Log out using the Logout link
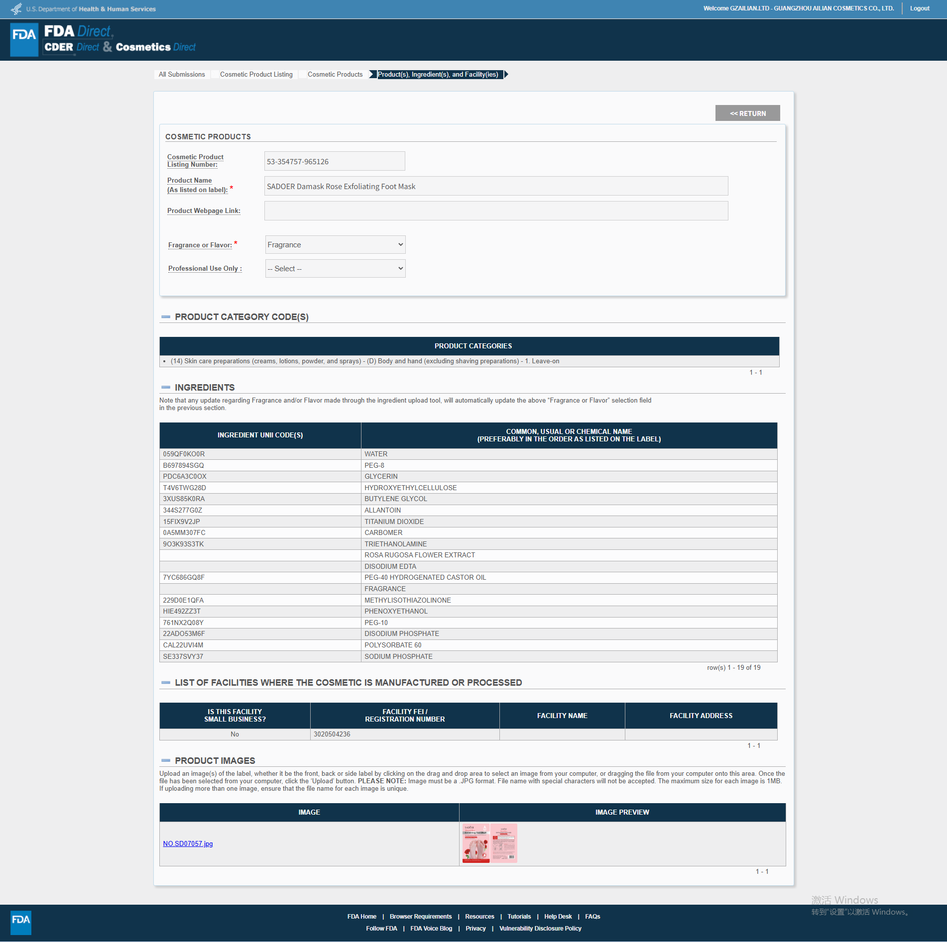 [919, 8]
